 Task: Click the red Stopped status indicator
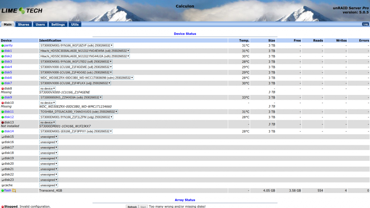pyautogui.click(x=3, y=207)
